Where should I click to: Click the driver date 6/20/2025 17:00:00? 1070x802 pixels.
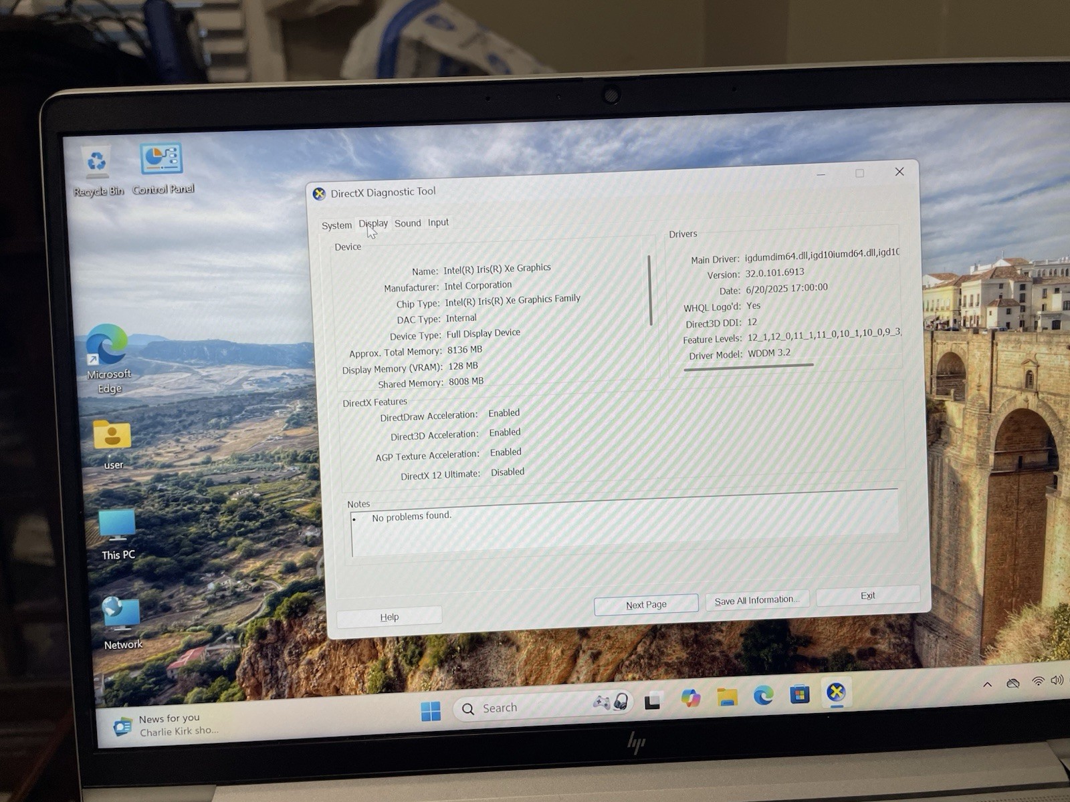pyautogui.click(x=786, y=289)
